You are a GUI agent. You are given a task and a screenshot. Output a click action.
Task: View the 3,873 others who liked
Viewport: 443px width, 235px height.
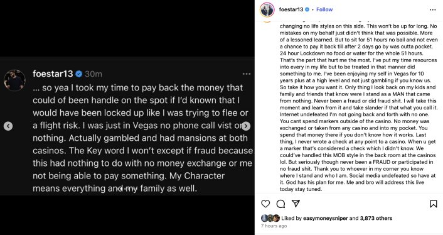[376, 218]
